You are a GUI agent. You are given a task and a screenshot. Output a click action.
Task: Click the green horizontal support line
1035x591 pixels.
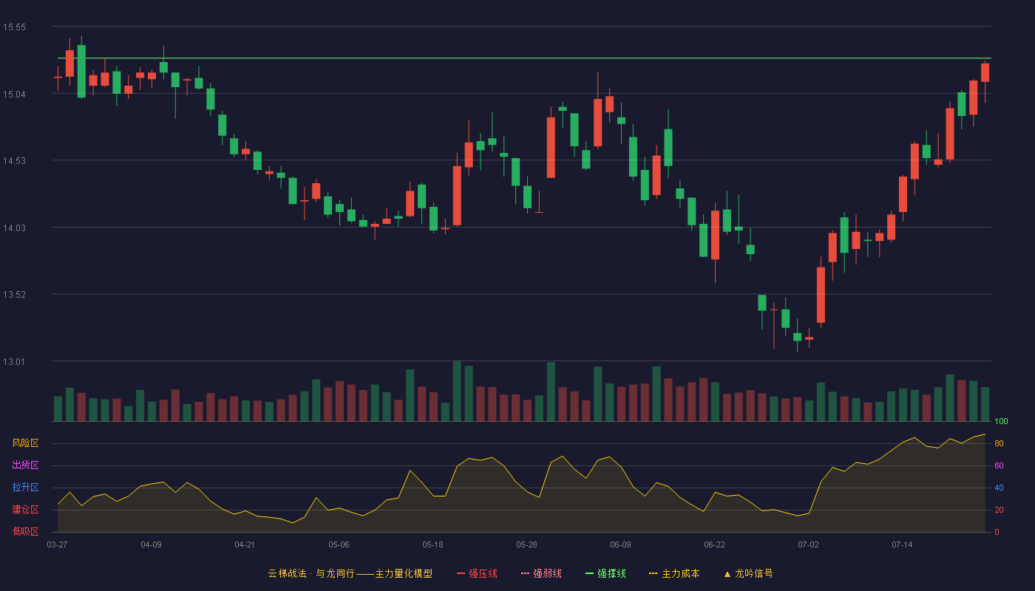click(x=523, y=58)
